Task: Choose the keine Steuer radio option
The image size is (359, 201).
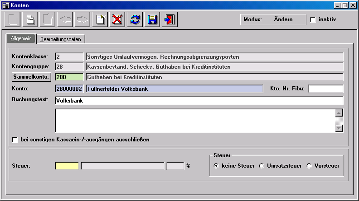Action: click(216, 166)
